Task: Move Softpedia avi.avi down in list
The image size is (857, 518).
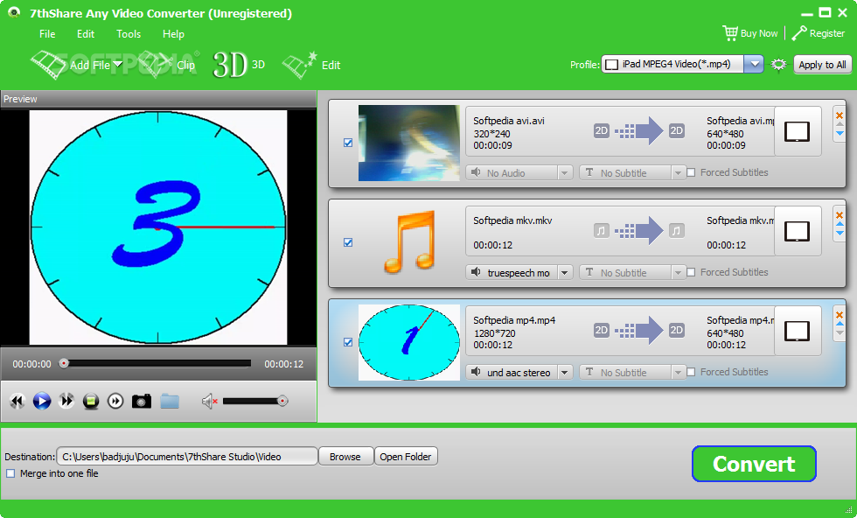Action: click(x=840, y=133)
